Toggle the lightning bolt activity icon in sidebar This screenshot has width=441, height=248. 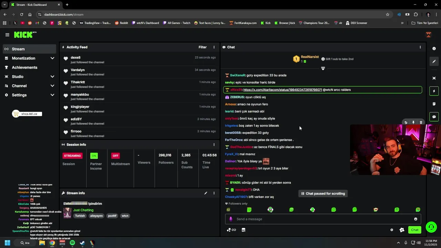(434, 91)
